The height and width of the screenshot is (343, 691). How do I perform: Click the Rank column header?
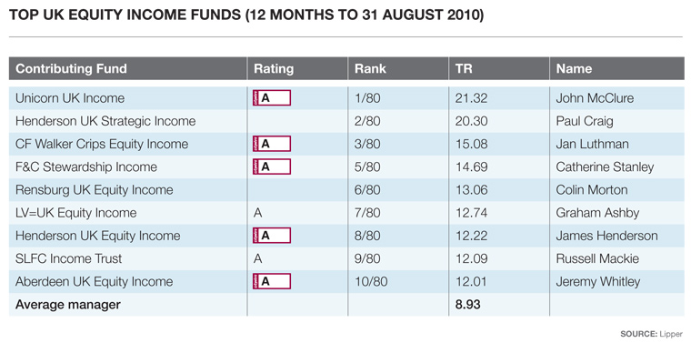click(371, 69)
